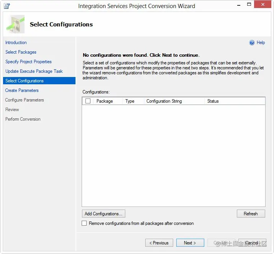Minimize the wizard window

coord(239,5)
